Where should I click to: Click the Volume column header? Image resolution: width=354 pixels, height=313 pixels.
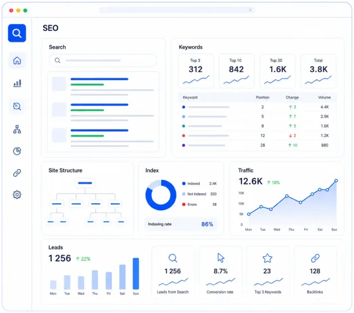tap(324, 97)
